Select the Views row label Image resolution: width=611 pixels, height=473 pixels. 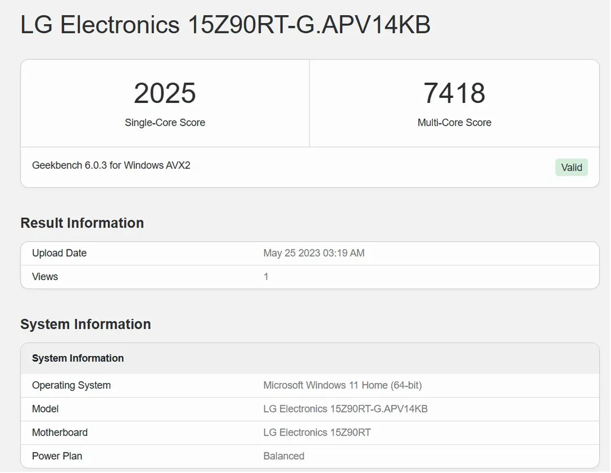(x=45, y=277)
